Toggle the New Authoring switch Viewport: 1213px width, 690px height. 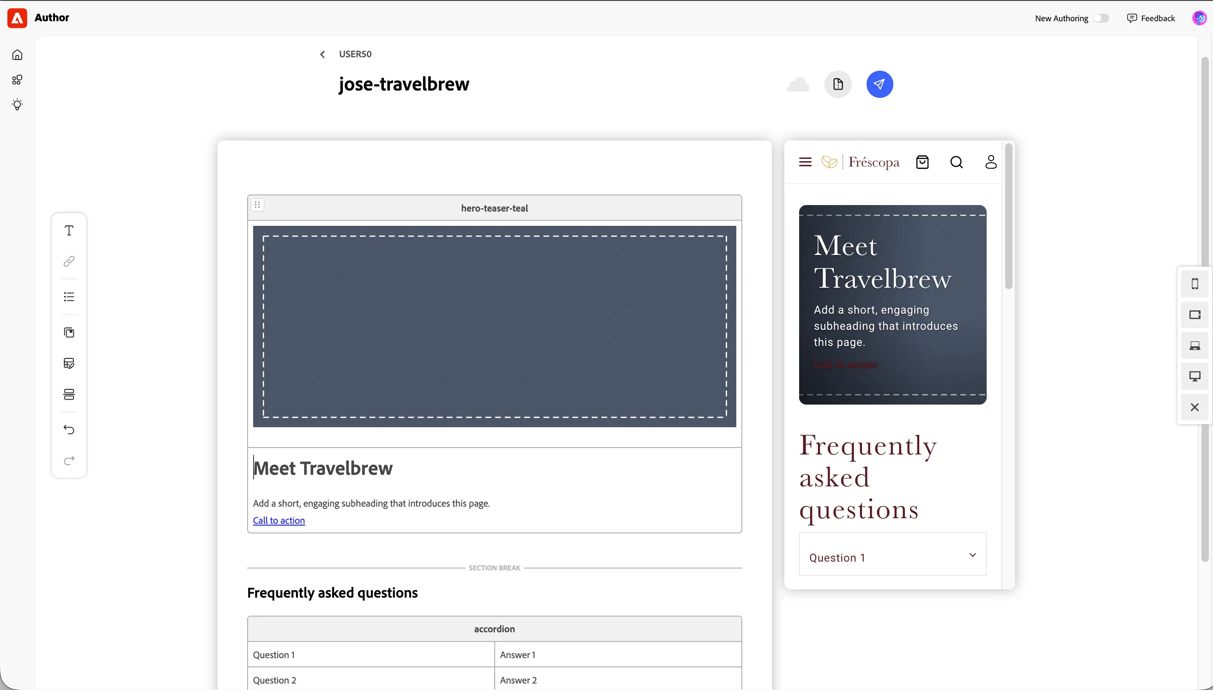coord(1101,18)
